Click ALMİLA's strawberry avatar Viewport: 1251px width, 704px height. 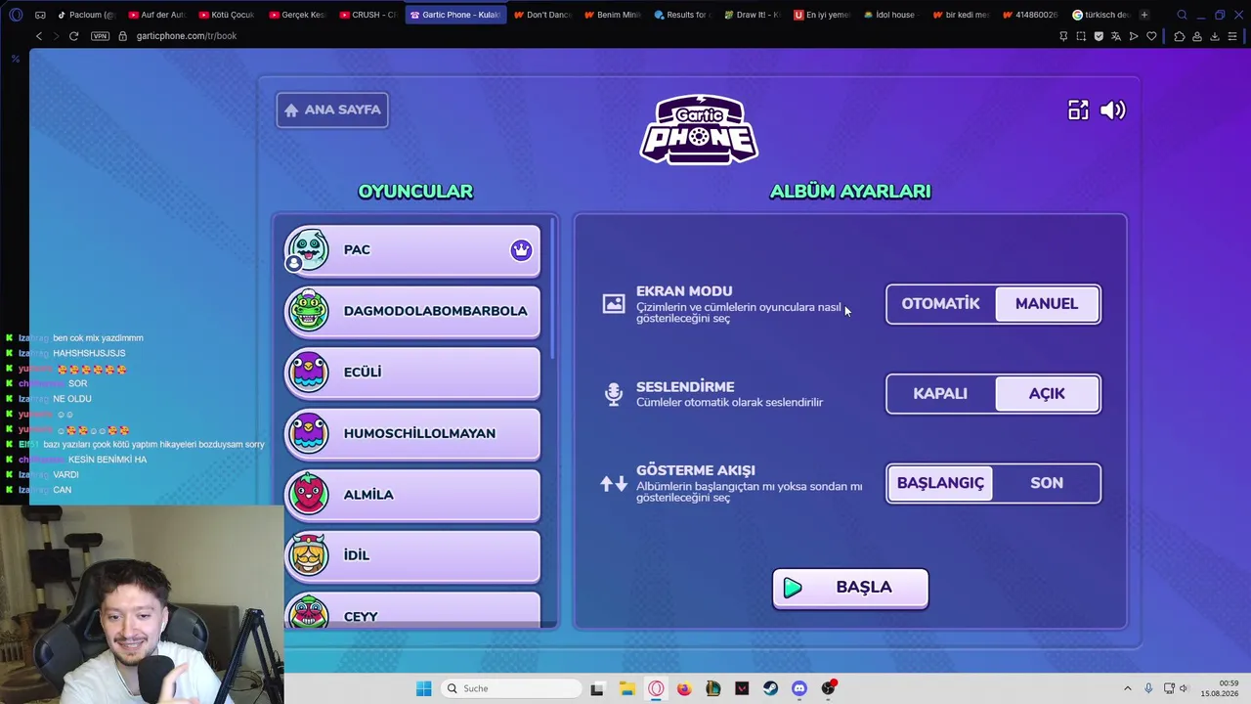[x=309, y=495]
